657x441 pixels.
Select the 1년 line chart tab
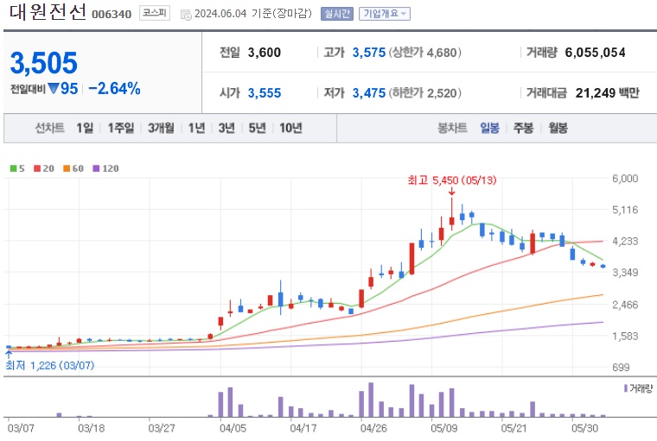[x=196, y=128]
